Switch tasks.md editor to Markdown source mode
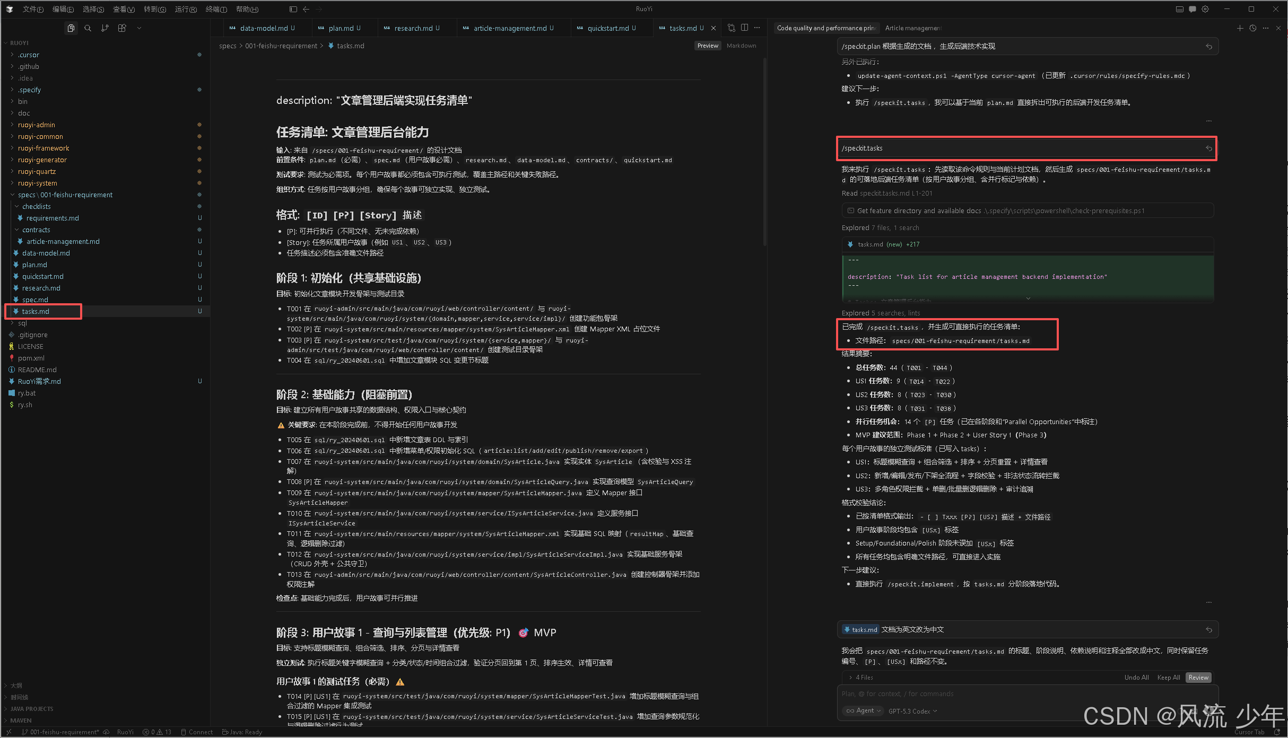 click(741, 46)
